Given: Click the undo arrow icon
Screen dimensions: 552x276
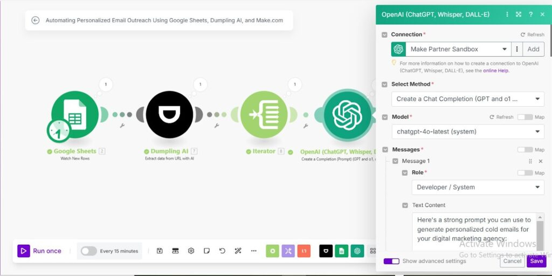Looking at the screenshot, I should point(222,251).
